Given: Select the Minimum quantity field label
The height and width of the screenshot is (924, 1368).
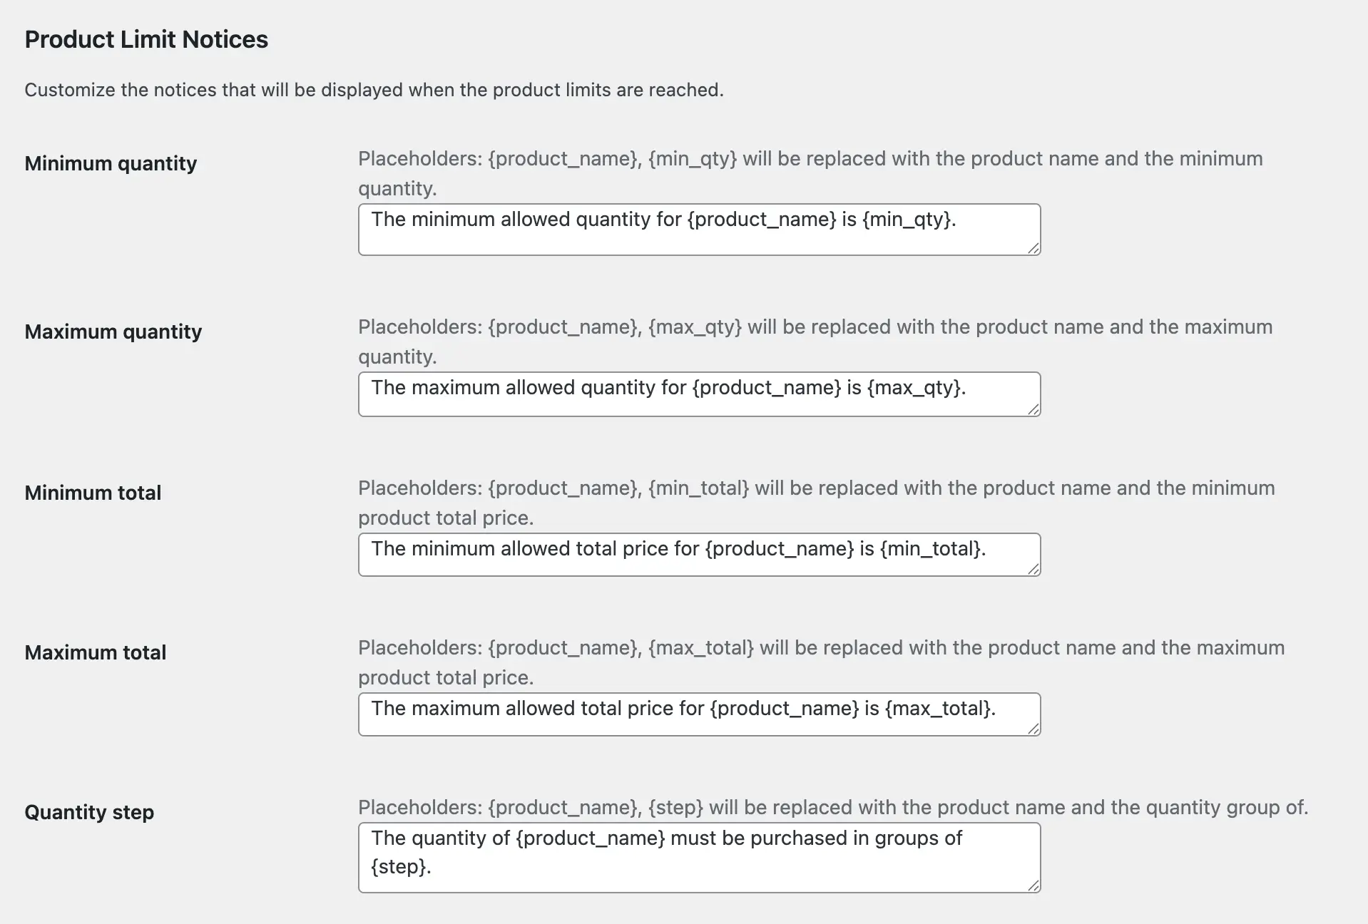Looking at the screenshot, I should (111, 164).
